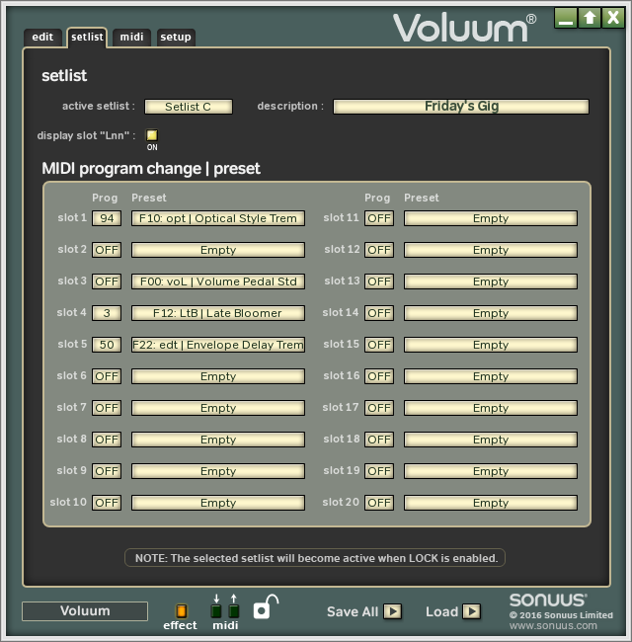Toggle display slot "Lnn" switch

(x=152, y=135)
